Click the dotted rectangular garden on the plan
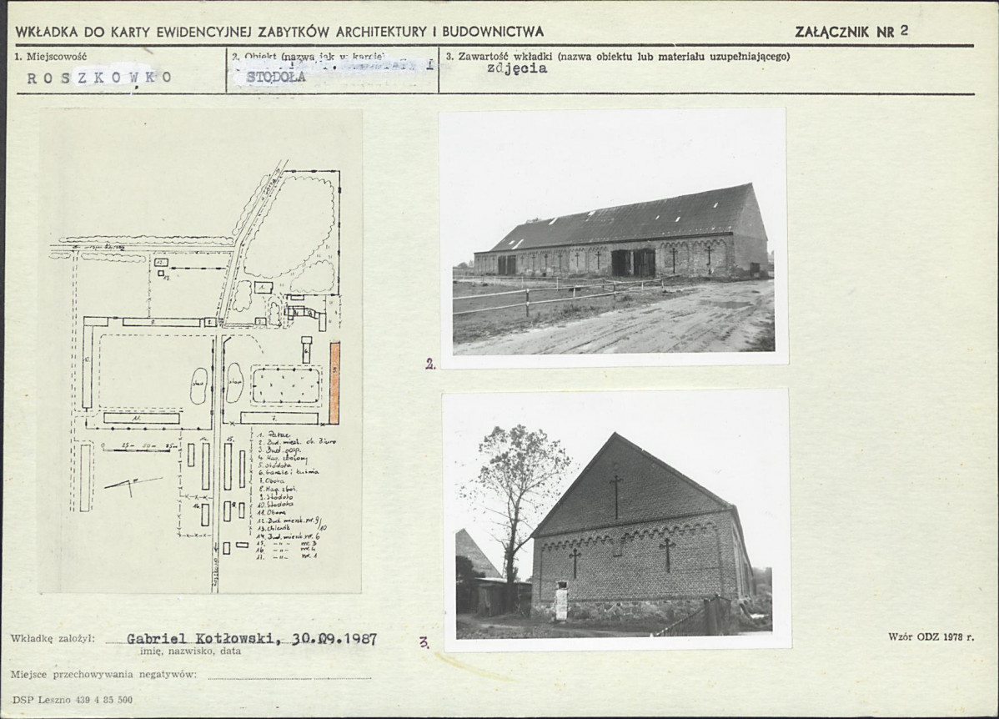The width and height of the screenshot is (999, 719). tap(285, 385)
